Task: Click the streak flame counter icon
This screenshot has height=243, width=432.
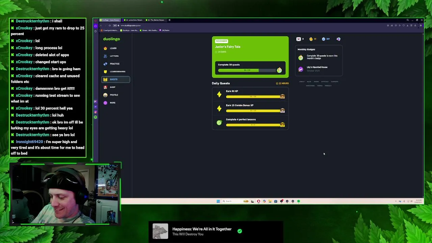Action: point(311,39)
